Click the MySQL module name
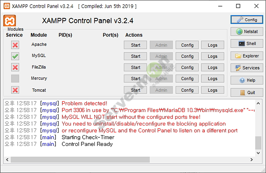 [39, 55]
